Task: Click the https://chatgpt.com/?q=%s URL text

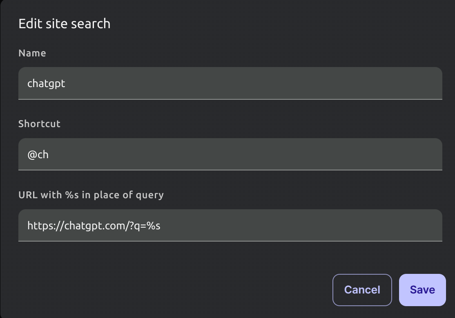Action: [94, 226]
